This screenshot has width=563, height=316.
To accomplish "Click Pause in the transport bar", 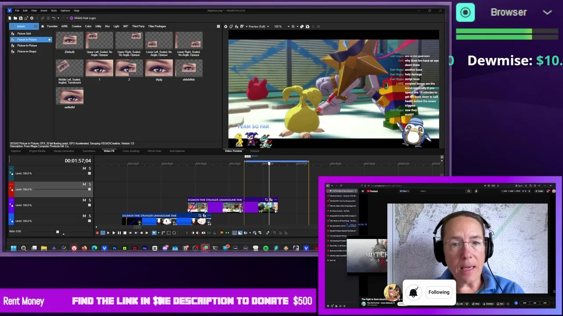I will [119, 233].
